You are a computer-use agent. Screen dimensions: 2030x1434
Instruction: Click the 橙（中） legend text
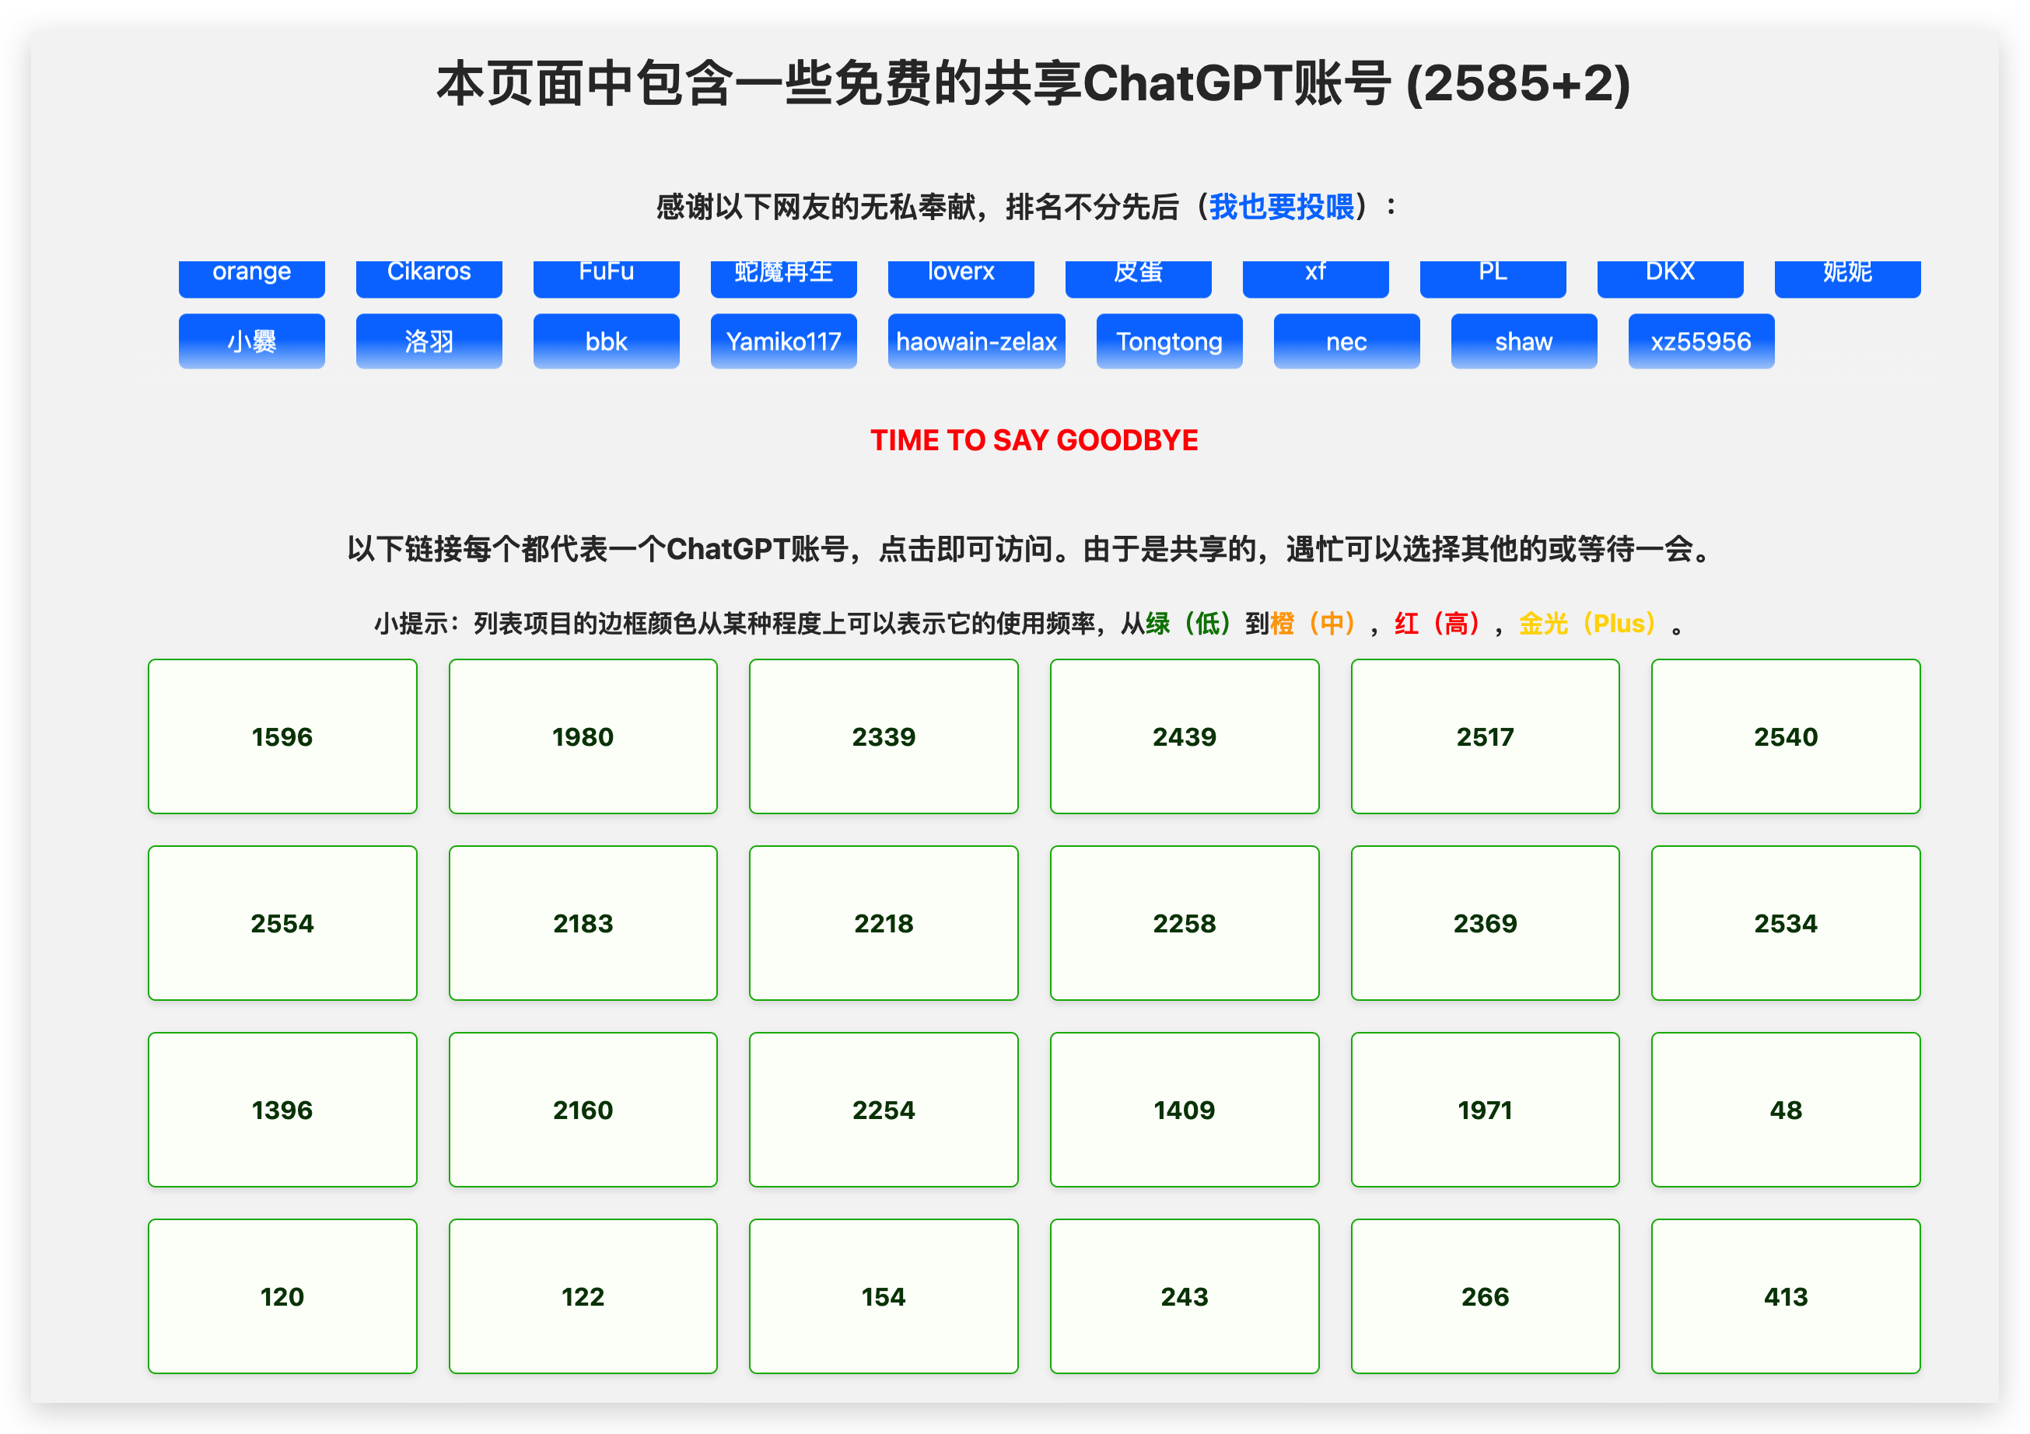(1318, 624)
